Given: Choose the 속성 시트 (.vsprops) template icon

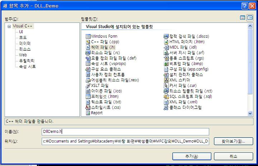Looking at the screenshot, I should pyautogui.click(x=88, y=64).
